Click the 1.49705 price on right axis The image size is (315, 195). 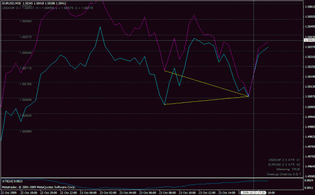point(310,156)
